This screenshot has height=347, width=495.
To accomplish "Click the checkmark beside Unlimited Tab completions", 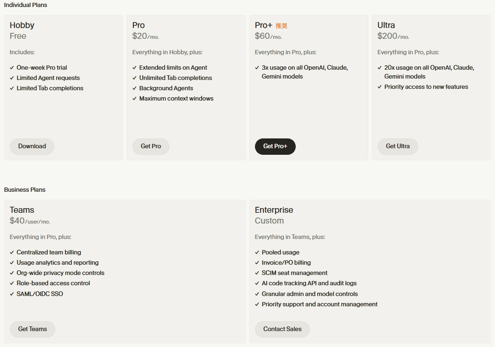I will (135, 78).
